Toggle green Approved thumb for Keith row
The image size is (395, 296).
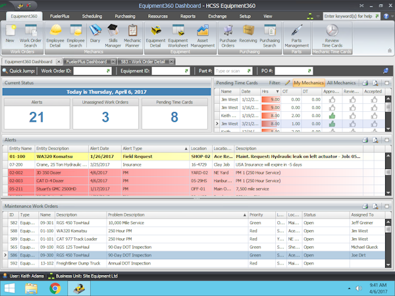332,116
